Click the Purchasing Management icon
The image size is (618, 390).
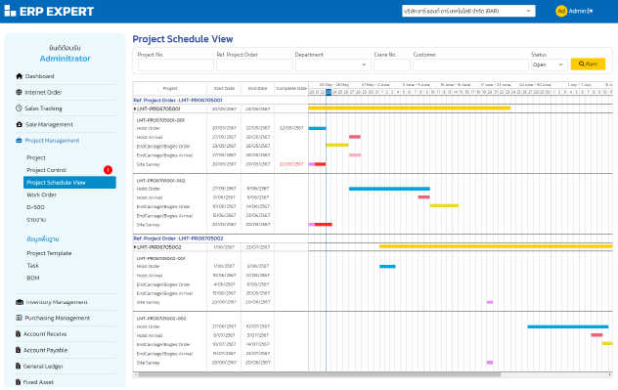click(x=19, y=318)
